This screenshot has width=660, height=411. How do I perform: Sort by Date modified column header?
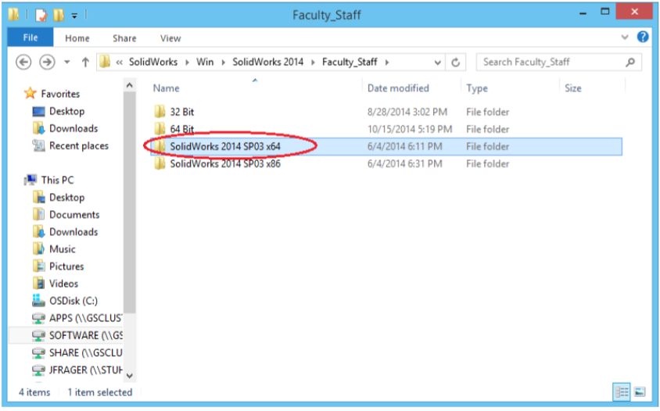[398, 88]
